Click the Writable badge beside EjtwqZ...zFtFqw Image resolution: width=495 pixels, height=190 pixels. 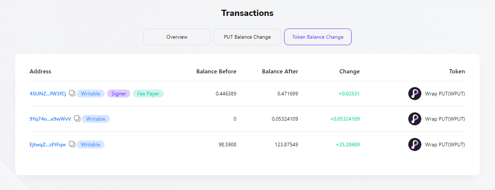coord(90,145)
